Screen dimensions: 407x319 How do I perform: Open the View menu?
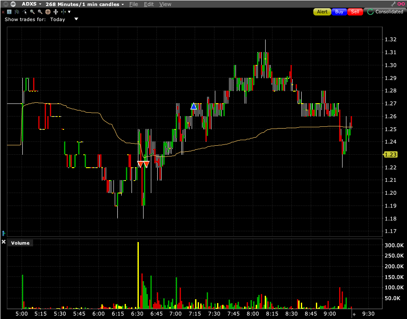(165, 4)
